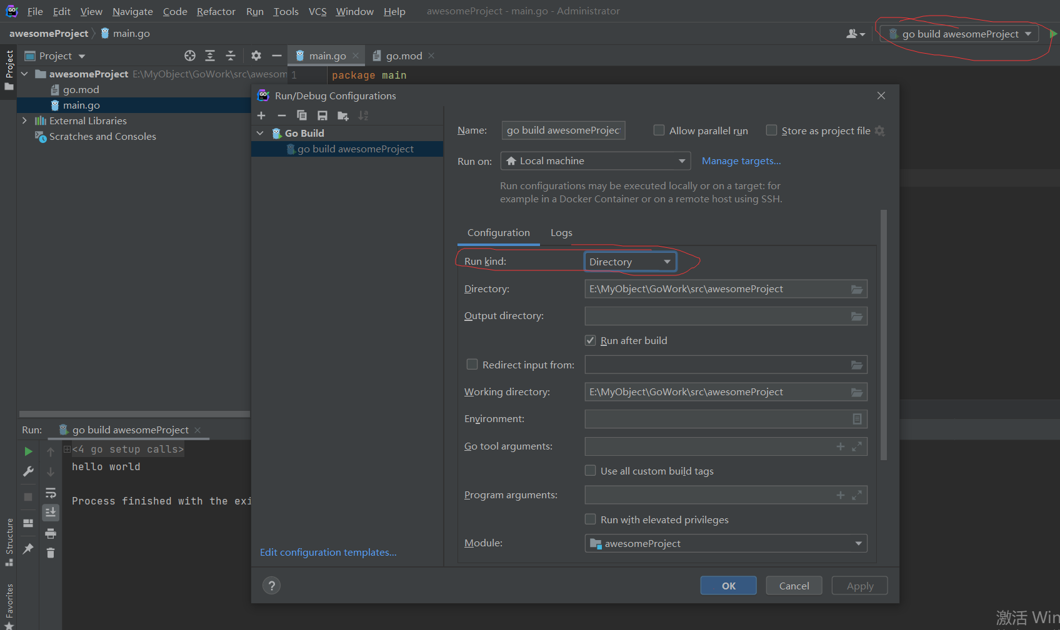Open the user account icon menu
The height and width of the screenshot is (630, 1060).
click(856, 34)
